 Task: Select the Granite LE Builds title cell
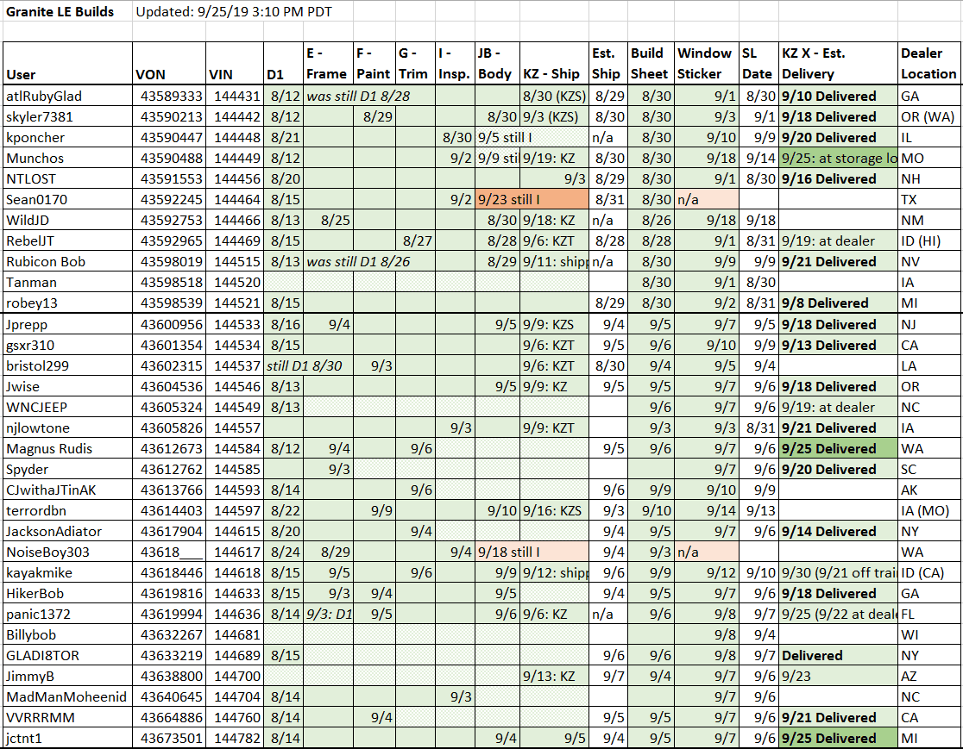click(x=67, y=12)
